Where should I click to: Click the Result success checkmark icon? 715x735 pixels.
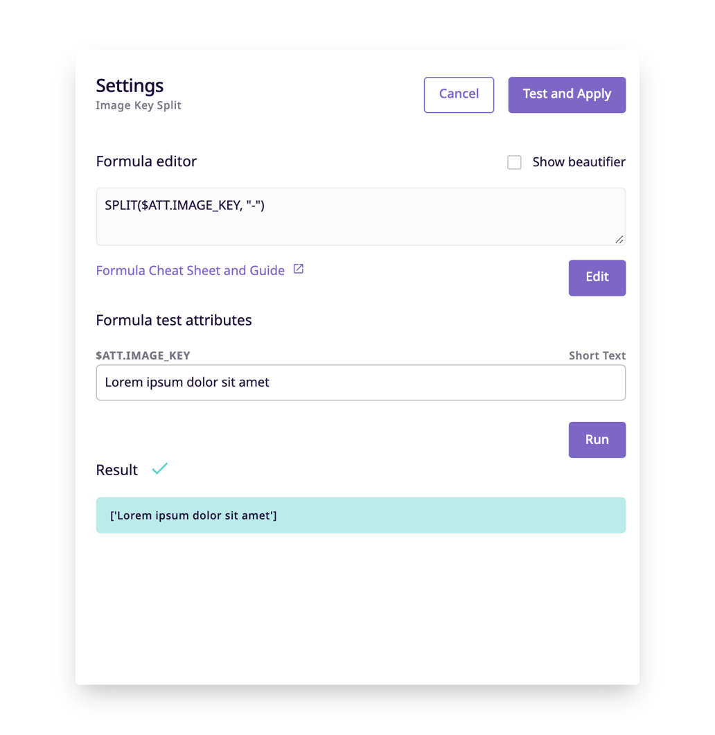pos(160,469)
